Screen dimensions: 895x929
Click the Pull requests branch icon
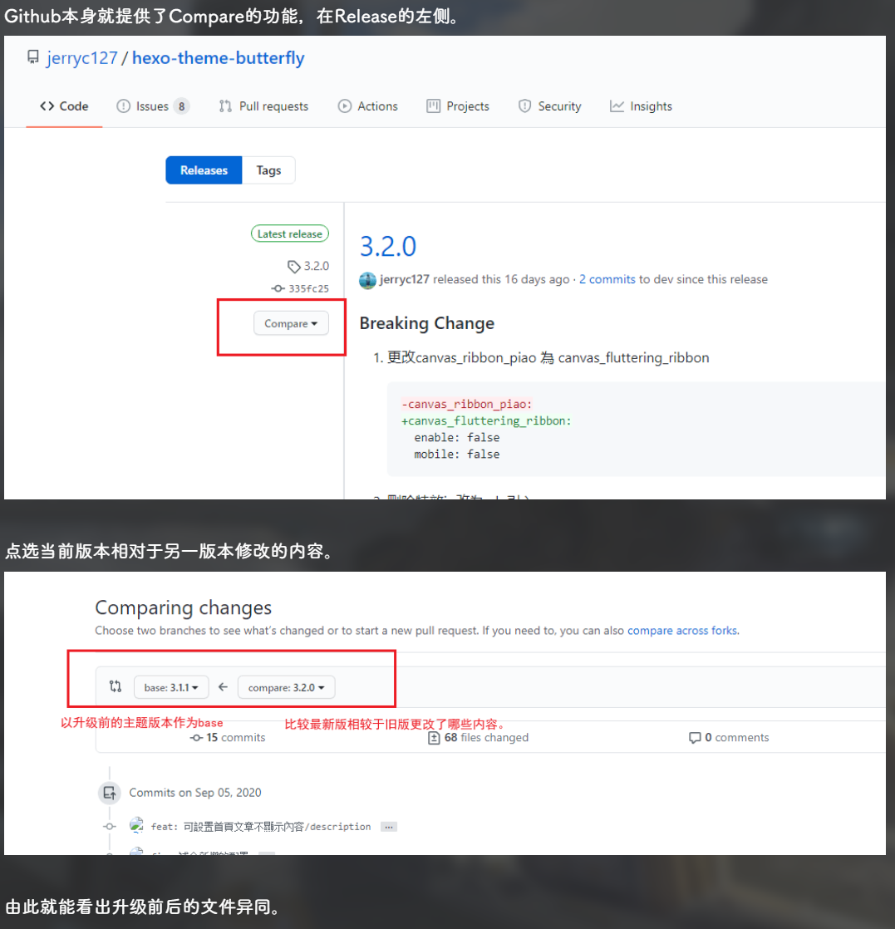[225, 106]
